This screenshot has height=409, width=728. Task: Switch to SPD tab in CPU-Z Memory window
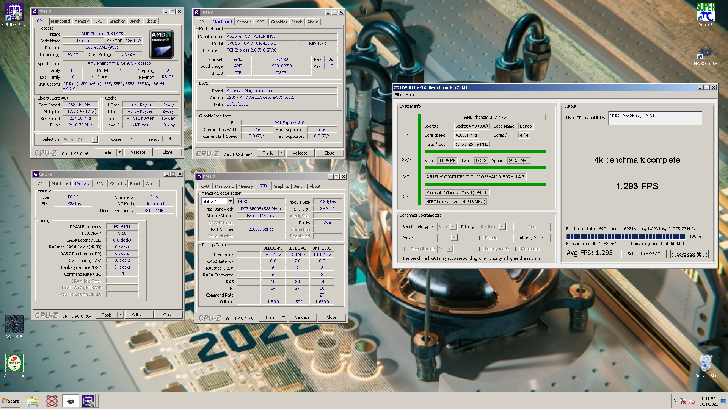99,184
